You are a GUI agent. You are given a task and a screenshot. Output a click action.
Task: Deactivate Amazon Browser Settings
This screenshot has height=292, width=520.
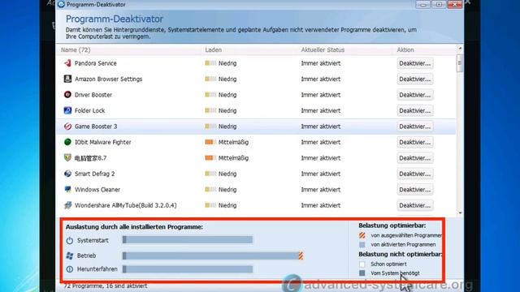coord(415,79)
